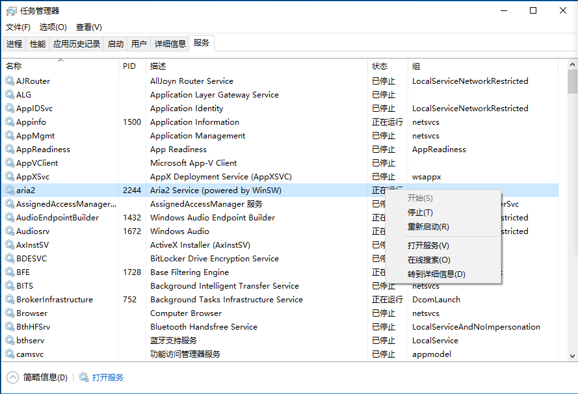Choose 在线搜索(O) from the context menu
Image resolution: width=578 pixels, height=394 pixels.
tap(428, 260)
